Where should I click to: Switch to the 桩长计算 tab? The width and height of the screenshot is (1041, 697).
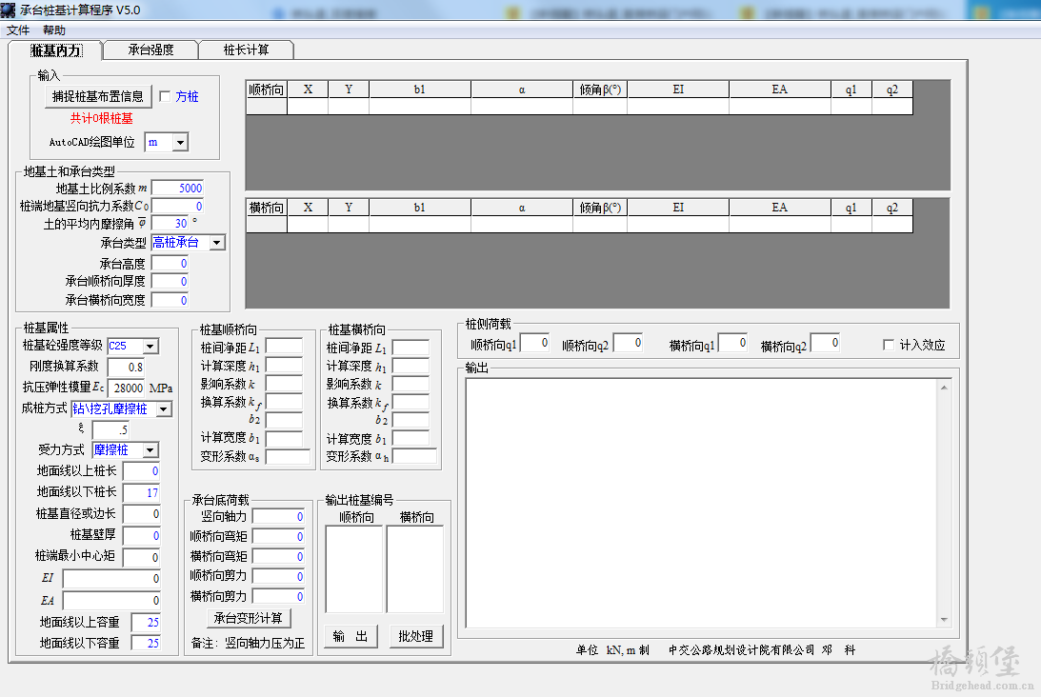click(246, 50)
